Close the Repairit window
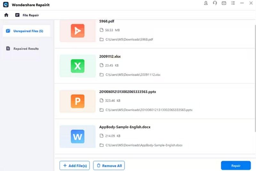The height and width of the screenshot is (171, 256). click(x=251, y=3)
